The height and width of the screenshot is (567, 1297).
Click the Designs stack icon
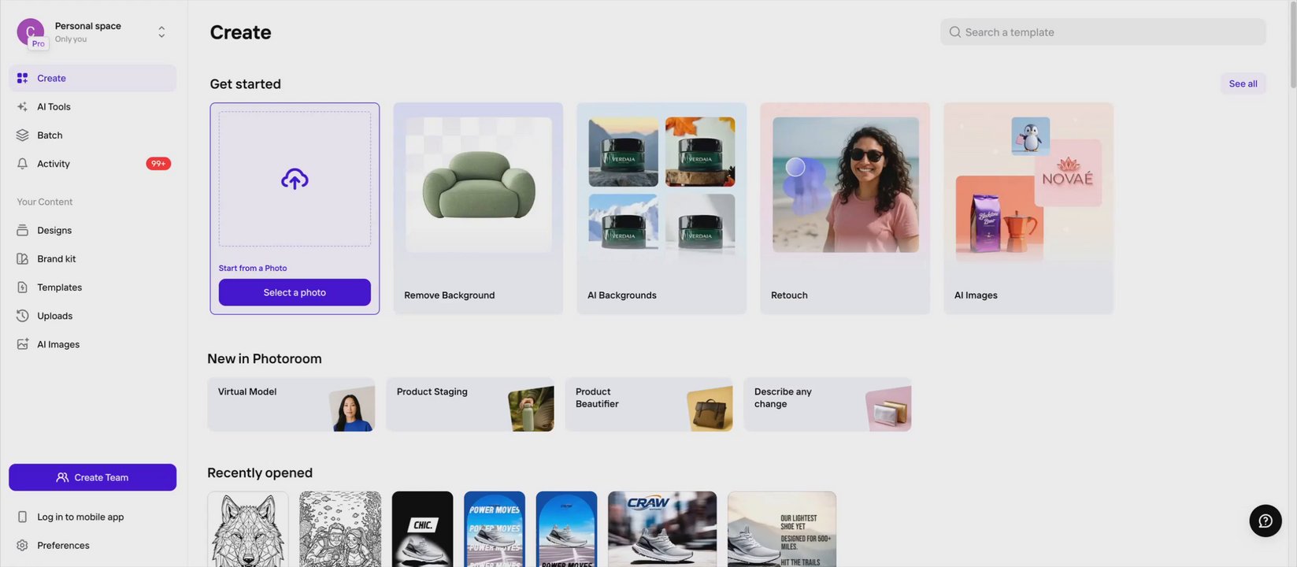point(22,230)
